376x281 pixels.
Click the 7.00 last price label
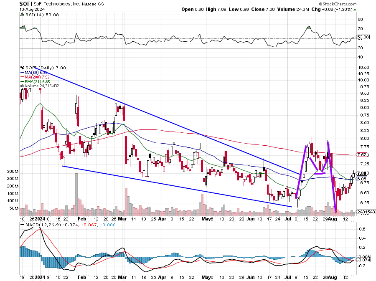click(x=362, y=173)
